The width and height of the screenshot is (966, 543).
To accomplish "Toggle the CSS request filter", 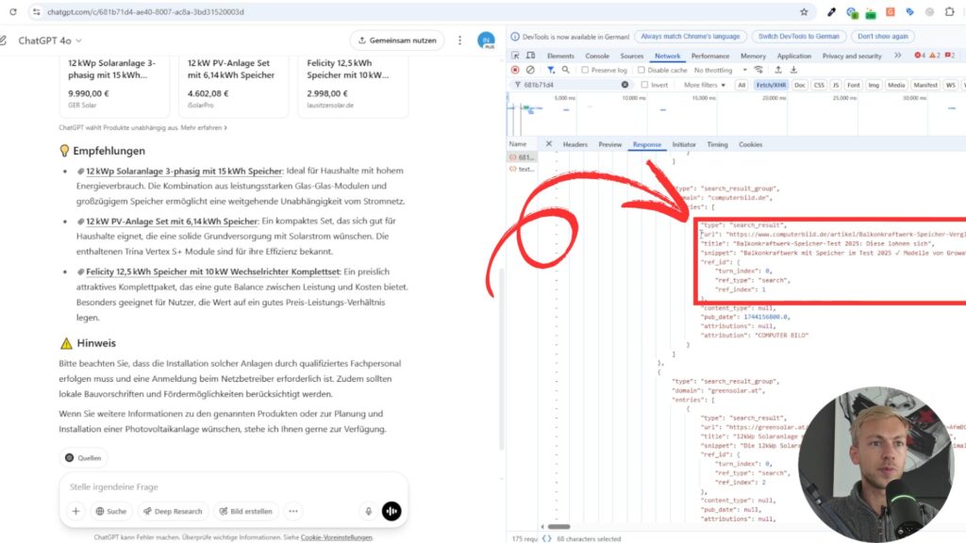I will pos(819,85).
